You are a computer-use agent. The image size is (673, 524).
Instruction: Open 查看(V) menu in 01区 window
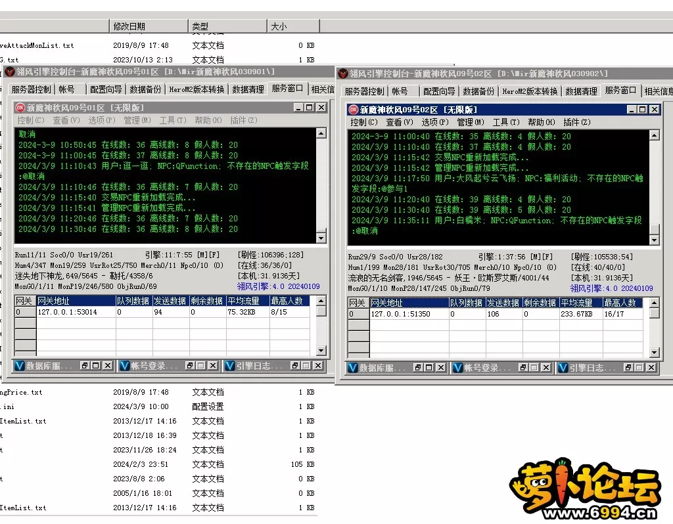pos(66,121)
